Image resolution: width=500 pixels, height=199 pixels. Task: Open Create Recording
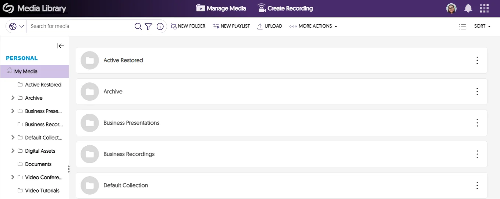(x=285, y=8)
